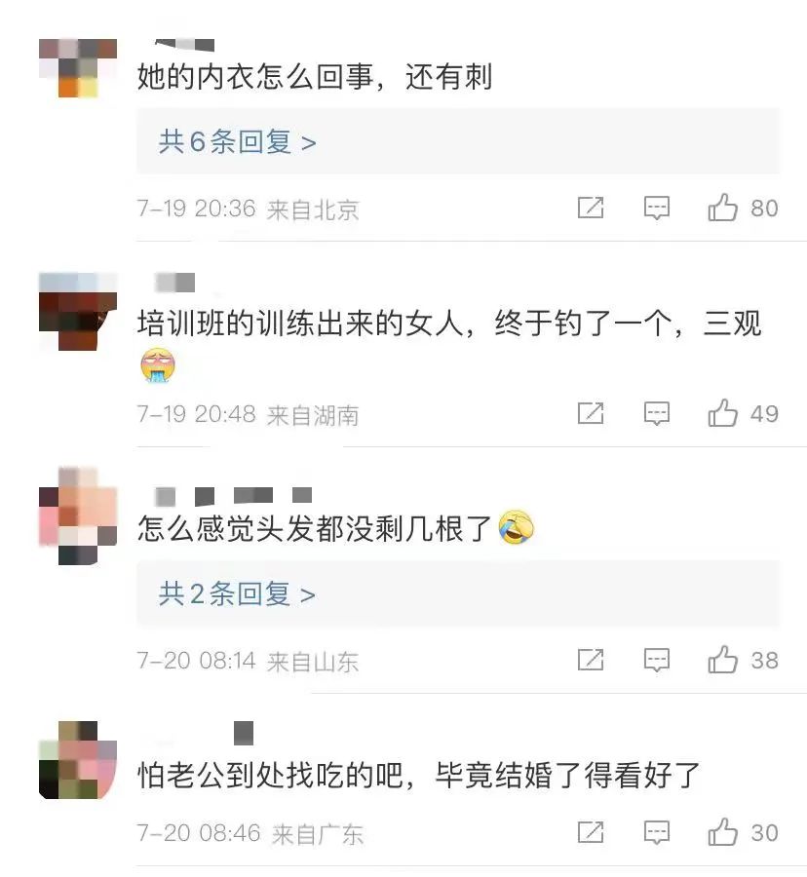Image resolution: width=807 pixels, height=877 pixels.
Task: Like the comment with 38 likes
Action: coord(722,659)
